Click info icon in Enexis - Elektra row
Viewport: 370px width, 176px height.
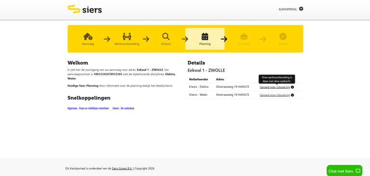tap(292, 87)
